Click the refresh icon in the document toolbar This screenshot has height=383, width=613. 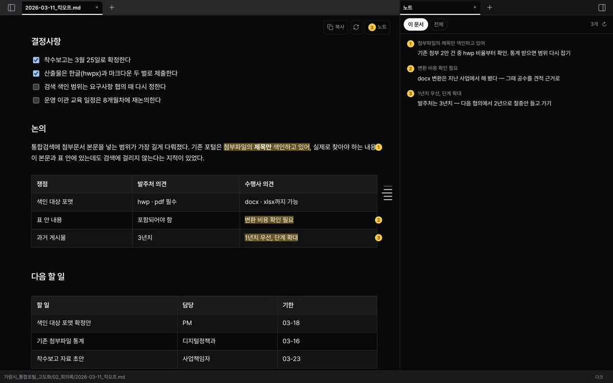[356, 27]
